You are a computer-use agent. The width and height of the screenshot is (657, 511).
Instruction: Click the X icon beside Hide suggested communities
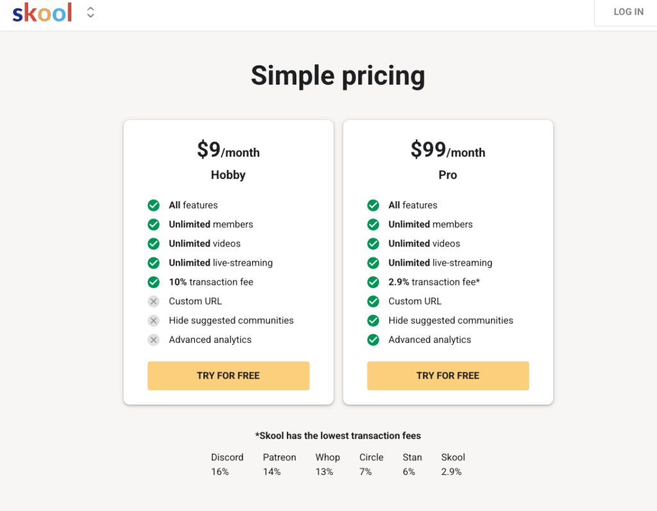point(153,320)
